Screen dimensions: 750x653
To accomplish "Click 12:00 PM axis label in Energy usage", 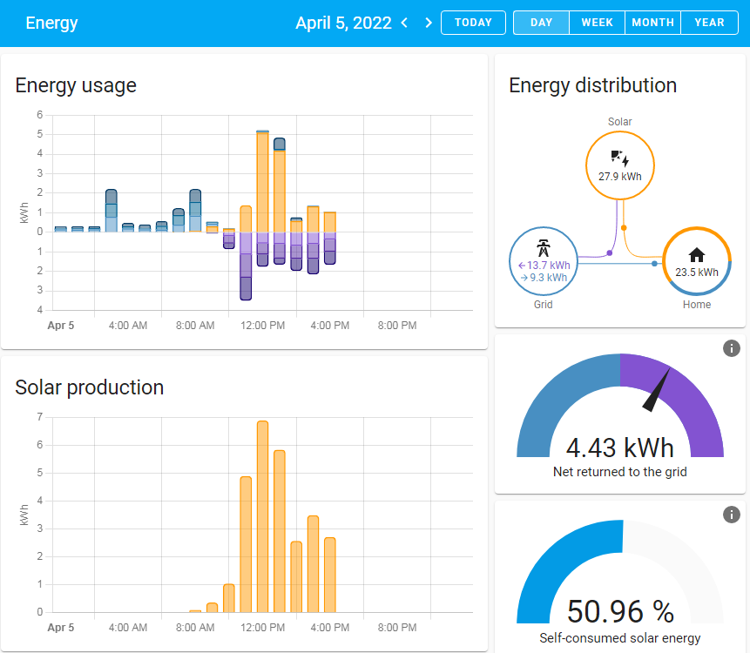I will 262,326.
